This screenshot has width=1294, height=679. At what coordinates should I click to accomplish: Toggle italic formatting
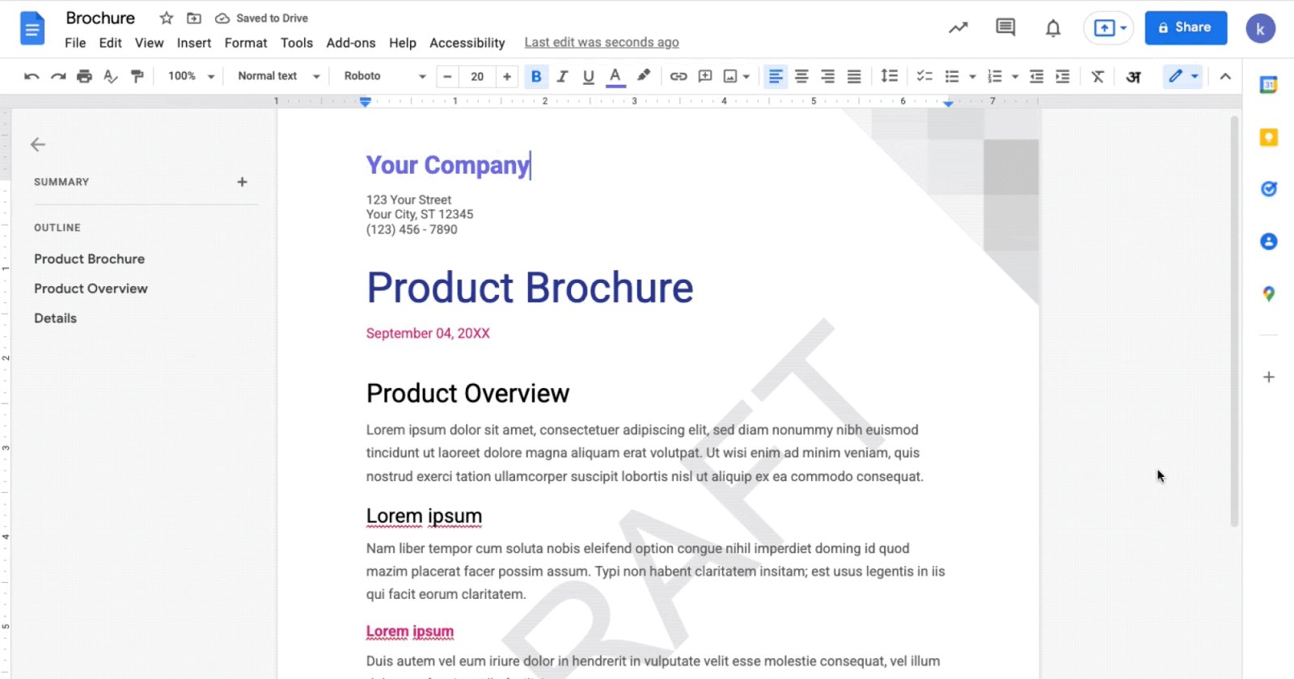(562, 76)
